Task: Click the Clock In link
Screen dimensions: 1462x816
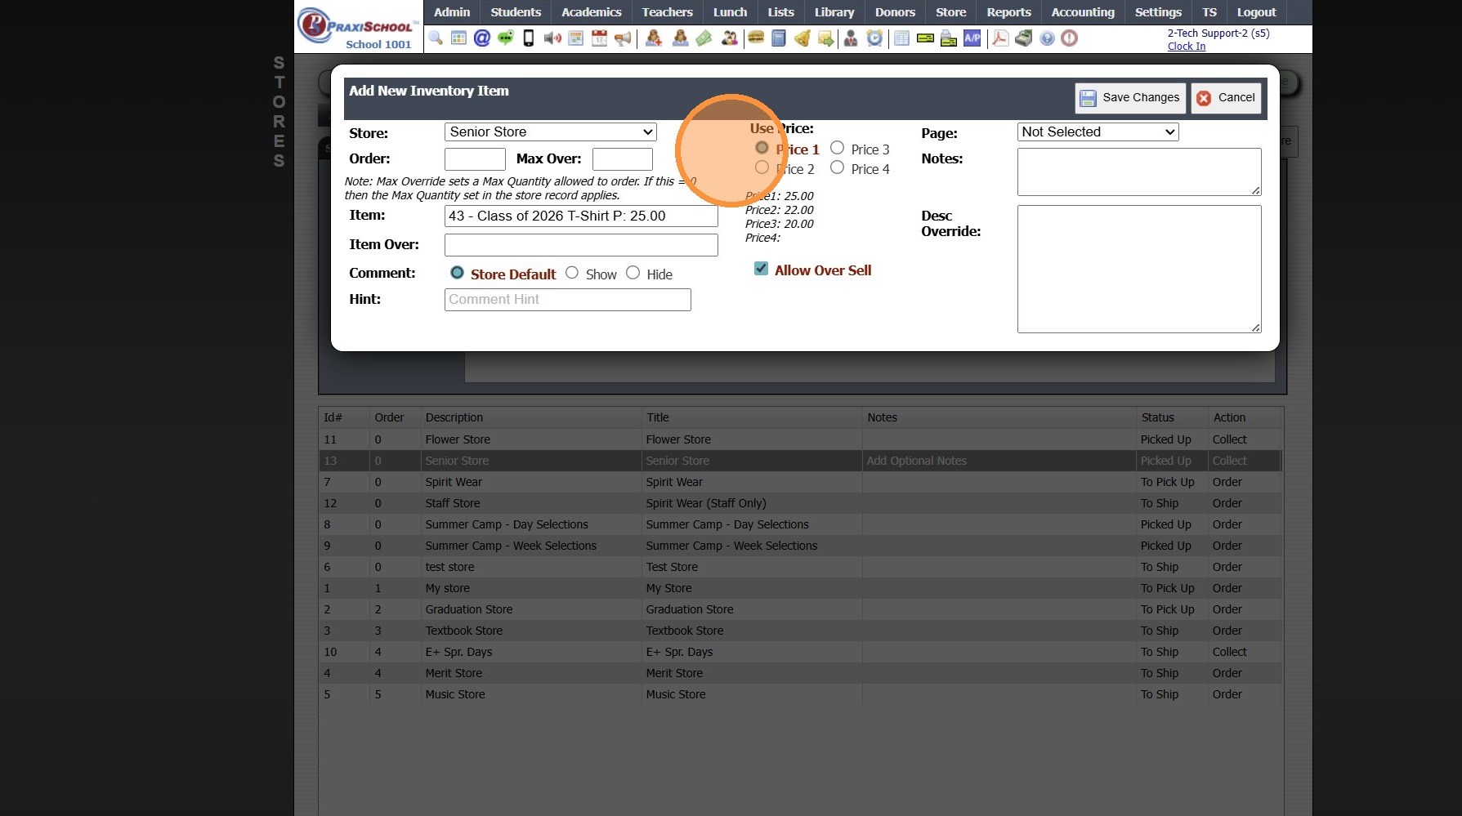Action: point(1187,47)
